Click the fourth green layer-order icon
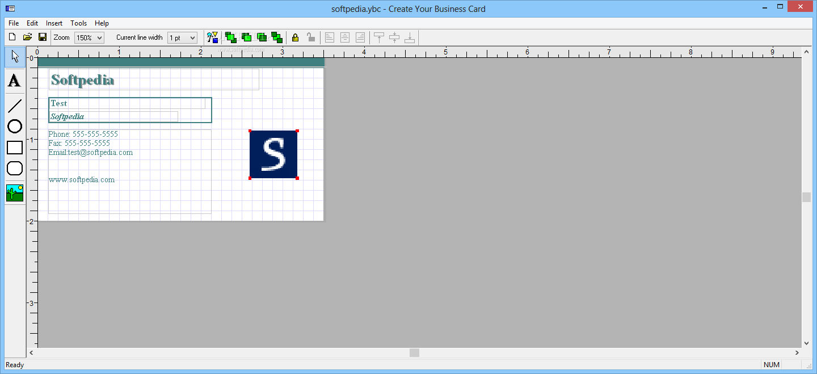The image size is (817, 374). pyautogui.click(x=277, y=37)
